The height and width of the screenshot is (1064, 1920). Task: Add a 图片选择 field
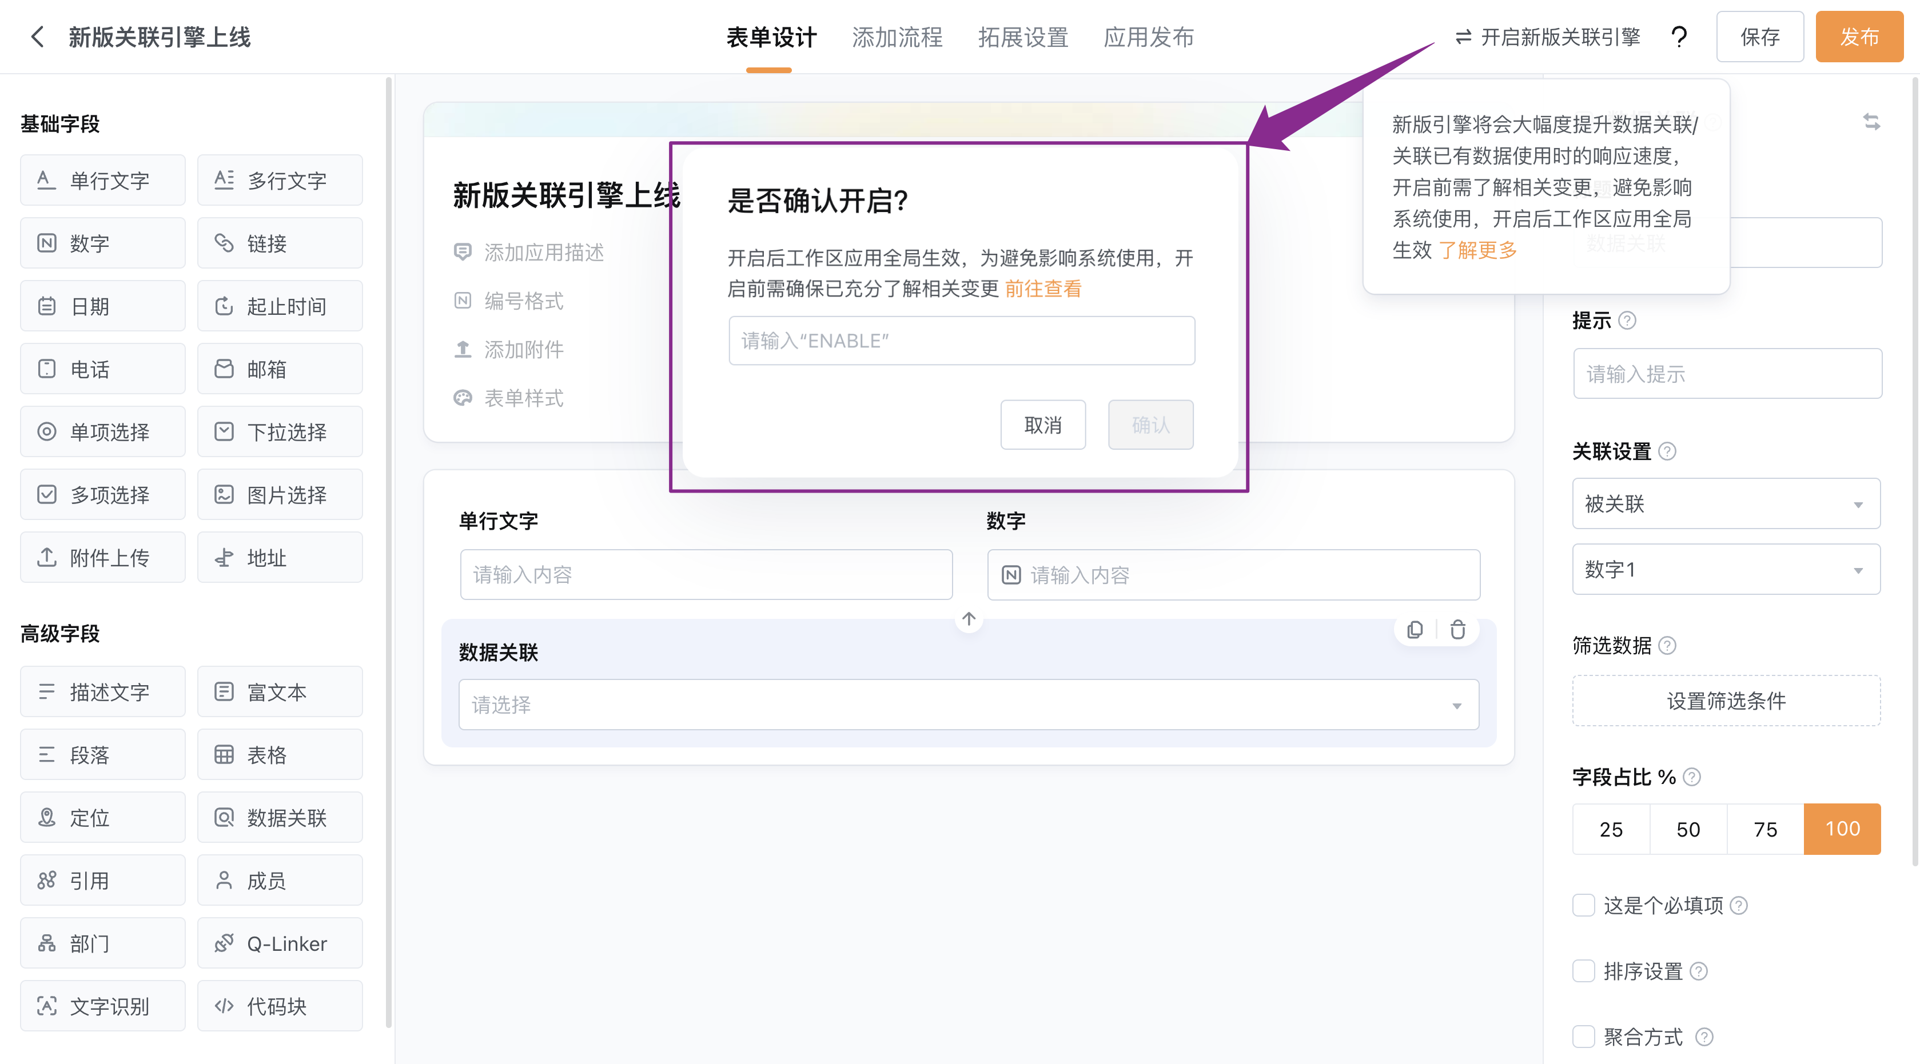280,494
